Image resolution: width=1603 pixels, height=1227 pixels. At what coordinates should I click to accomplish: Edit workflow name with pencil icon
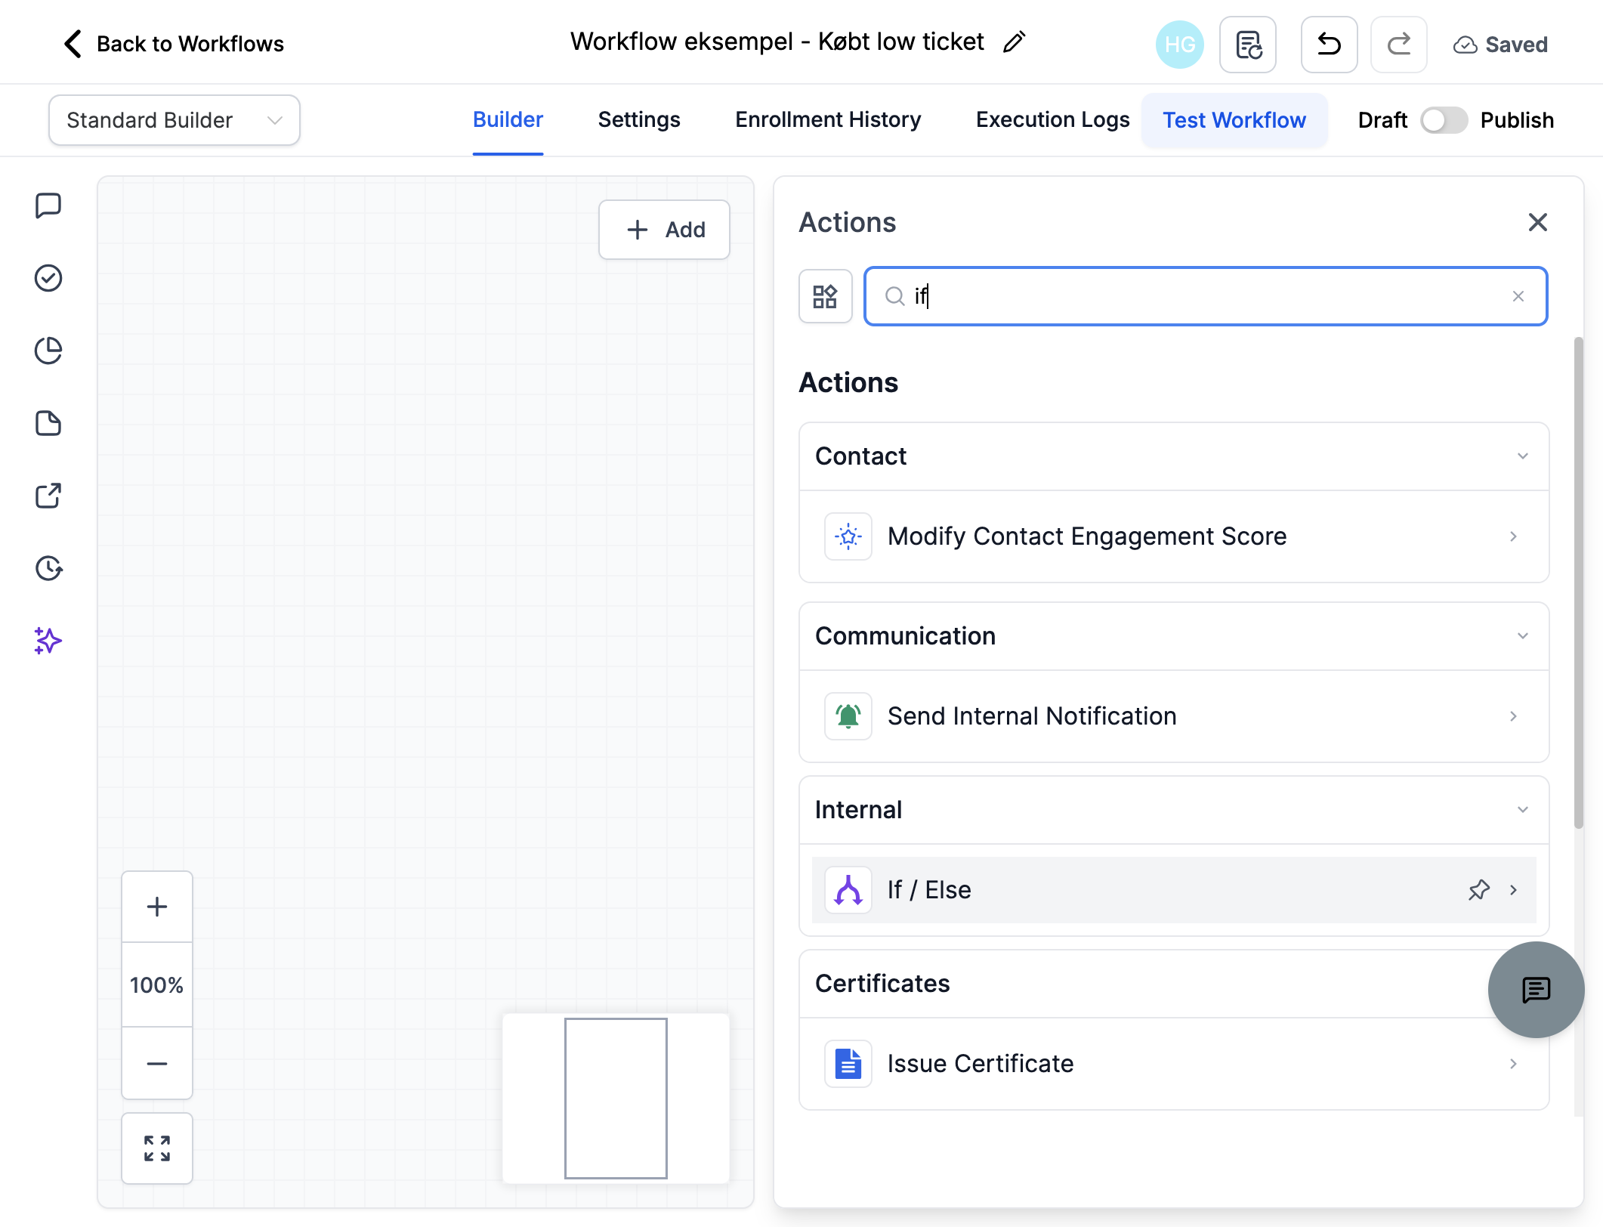pos(1014,42)
